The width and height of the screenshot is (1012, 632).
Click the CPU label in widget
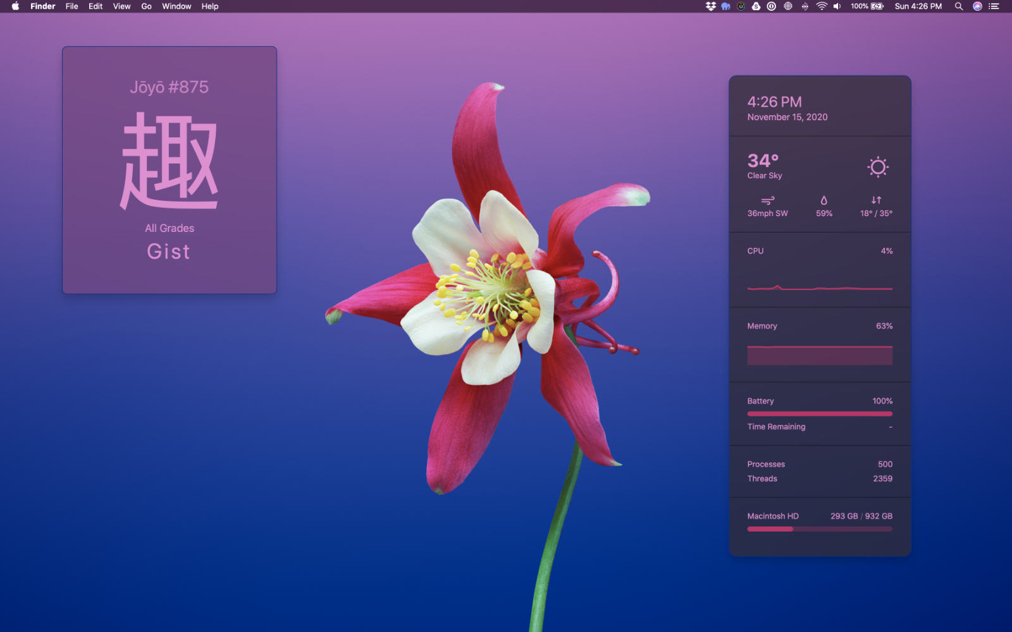755,251
